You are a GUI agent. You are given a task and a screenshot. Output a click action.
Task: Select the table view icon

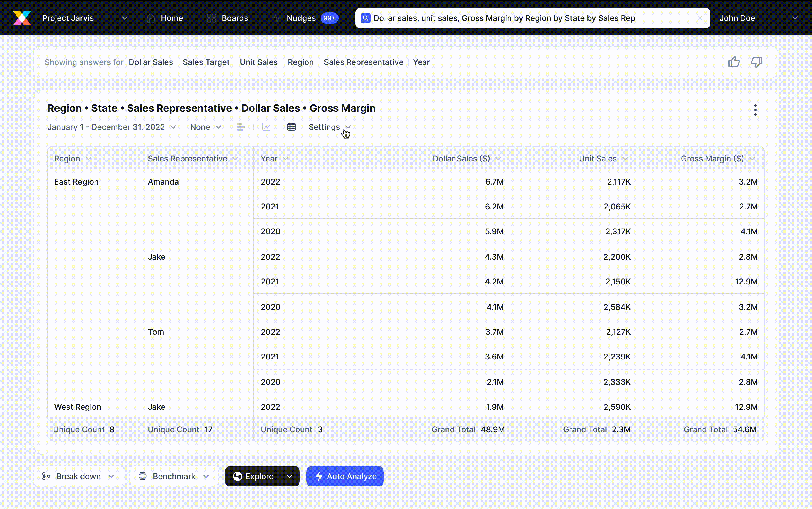pyautogui.click(x=291, y=127)
